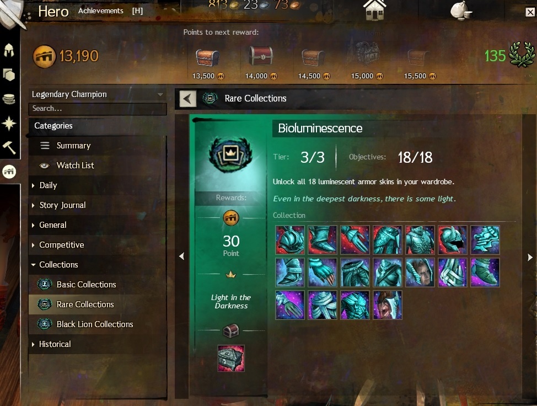Go to previous collection with left arrow
The height and width of the screenshot is (406, 537).
(x=182, y=257)
